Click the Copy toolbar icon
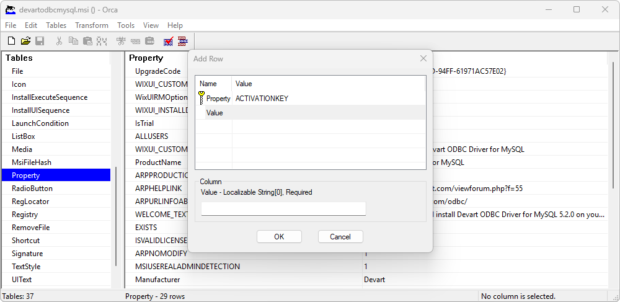620x302 pixels. tap(73, 41)
